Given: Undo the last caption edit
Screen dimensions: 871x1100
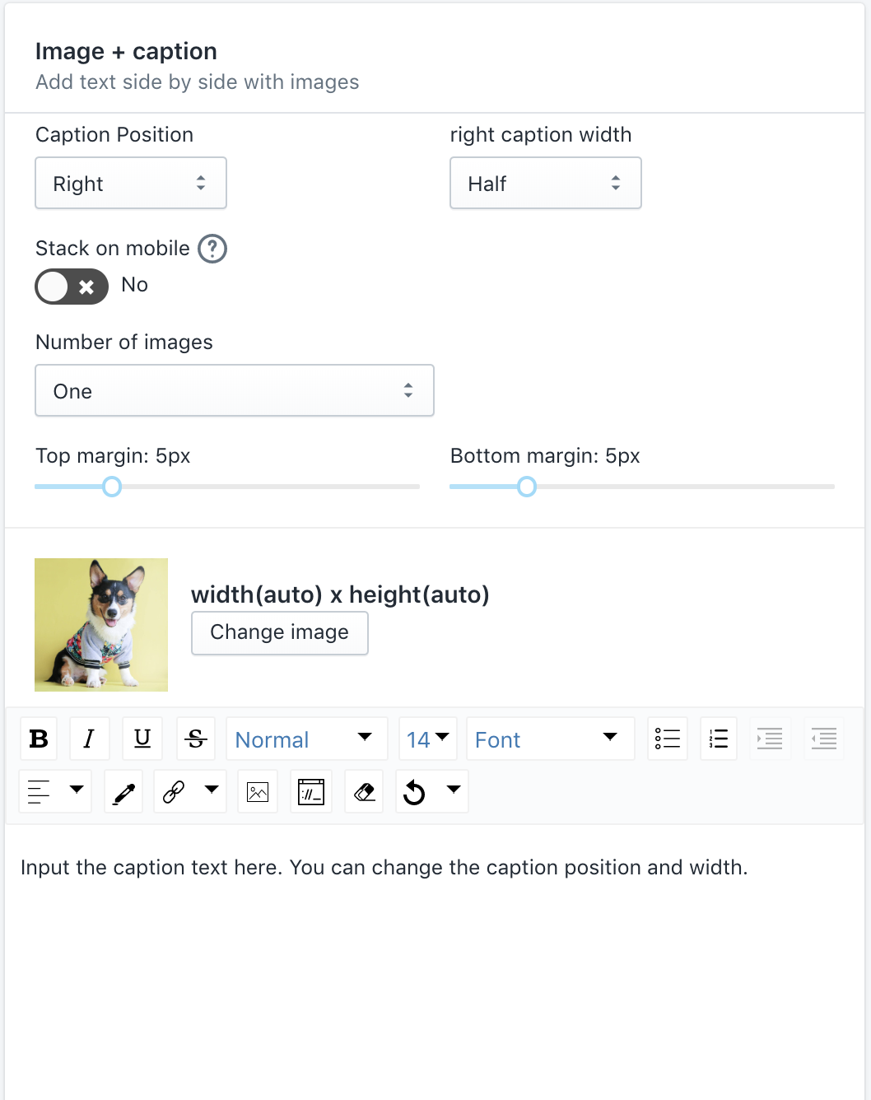Looking at the screenshot, I should [x=416, y=791].
